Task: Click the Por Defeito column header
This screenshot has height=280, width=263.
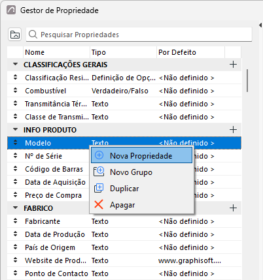Action: [x=190, y=52]
